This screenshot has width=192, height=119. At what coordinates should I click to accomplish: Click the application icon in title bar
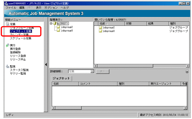tap(6, 3)
